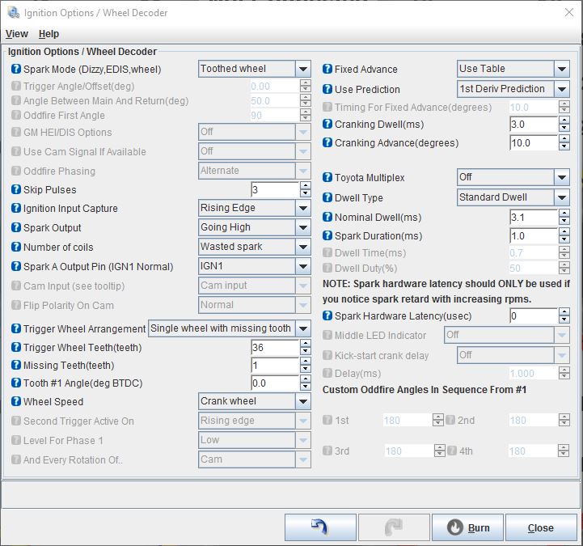Decrease Trigger Wheel Teeth with down arrow
The width and height of the screenshot is (583, 546).
(x=306, y=352)
